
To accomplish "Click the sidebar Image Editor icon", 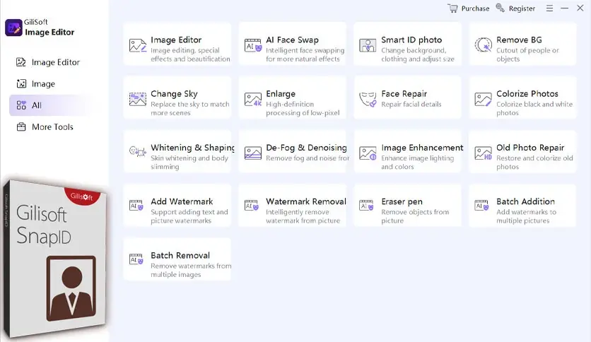I will [x=21, y=62].
